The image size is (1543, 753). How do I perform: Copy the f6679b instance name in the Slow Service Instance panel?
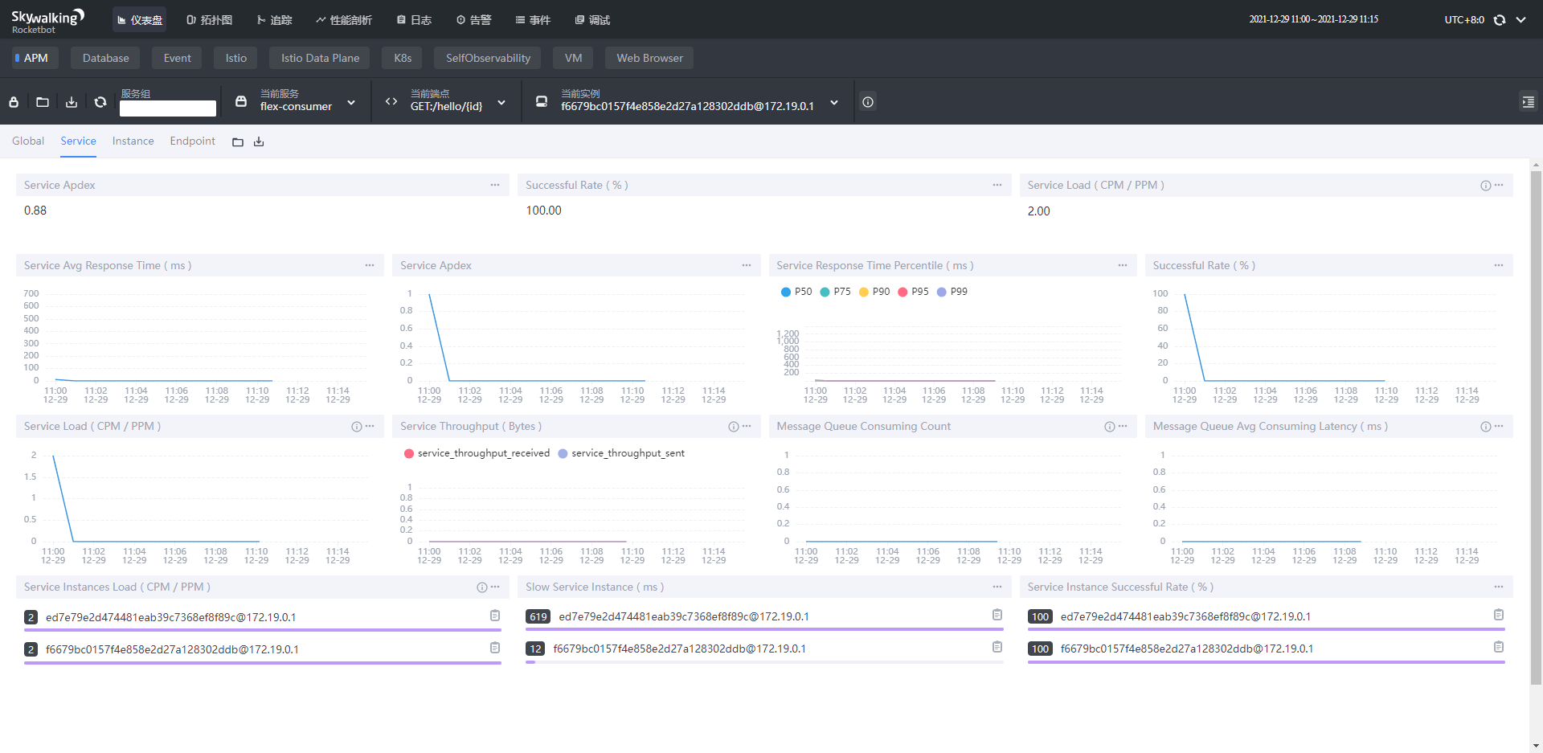pyautogui.click(x=997, y=647)
